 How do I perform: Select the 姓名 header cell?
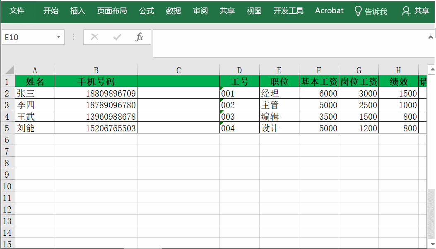[35, 82]
